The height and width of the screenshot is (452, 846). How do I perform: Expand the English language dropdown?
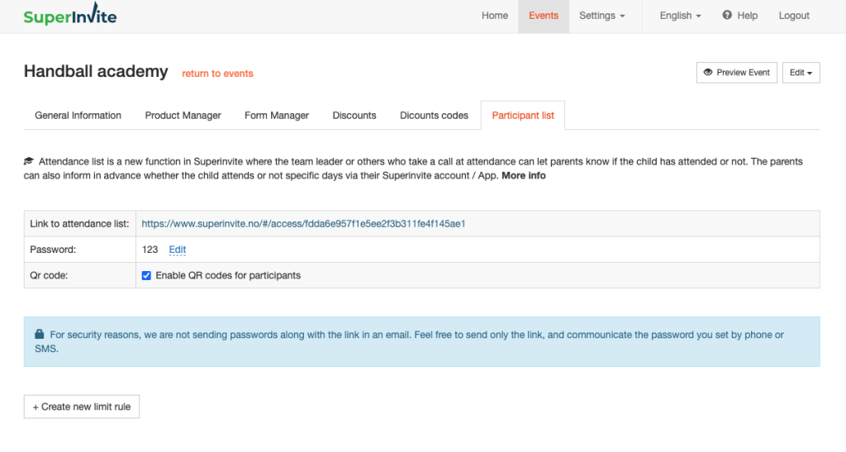(x=680, y=16)
